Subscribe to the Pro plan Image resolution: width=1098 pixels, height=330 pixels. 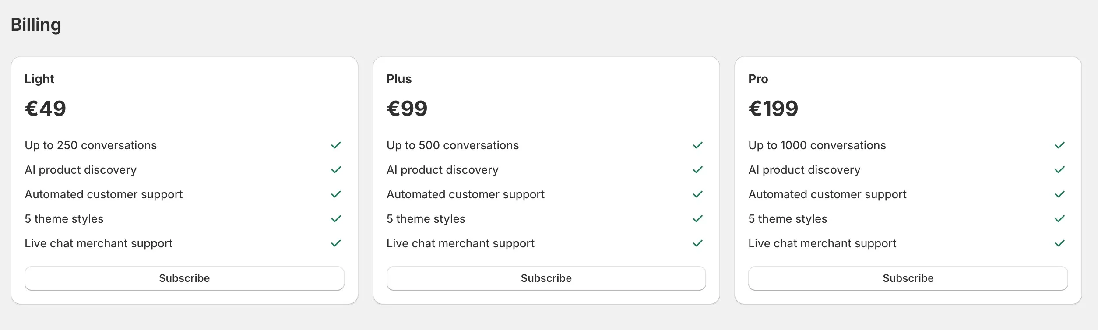tap(908, 278)
